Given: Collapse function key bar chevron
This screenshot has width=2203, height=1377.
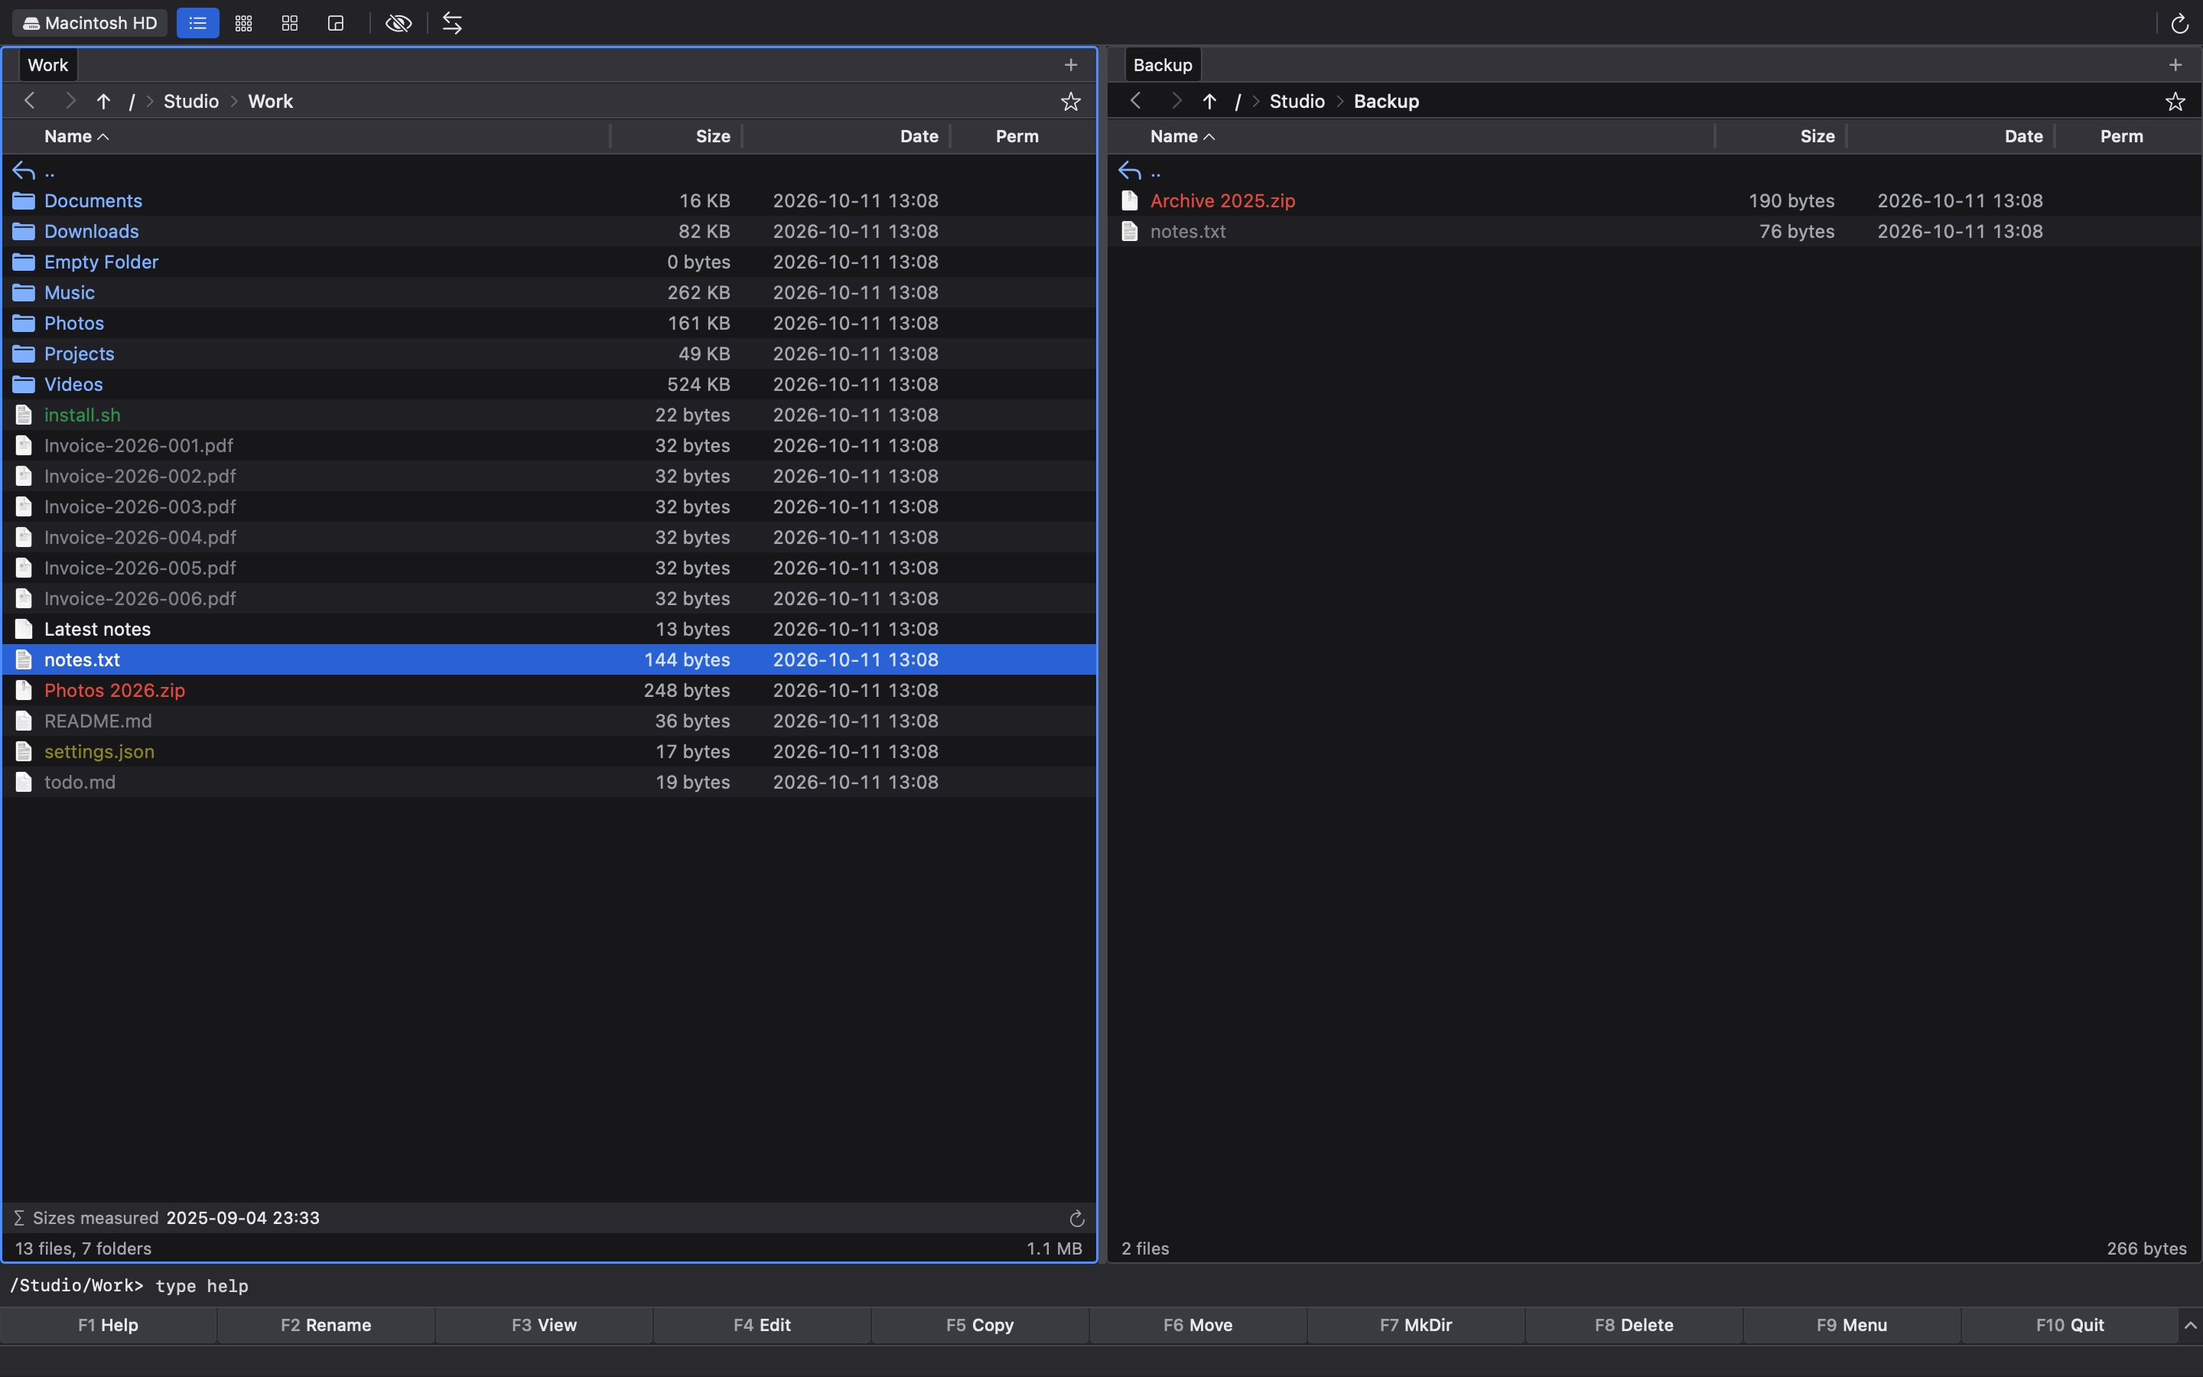Looking at the screenshot, I should [2190, 1325].
